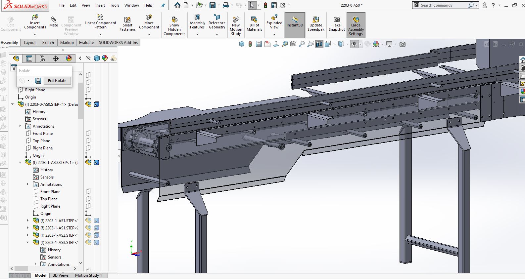Click Update Speedpak

316,24
